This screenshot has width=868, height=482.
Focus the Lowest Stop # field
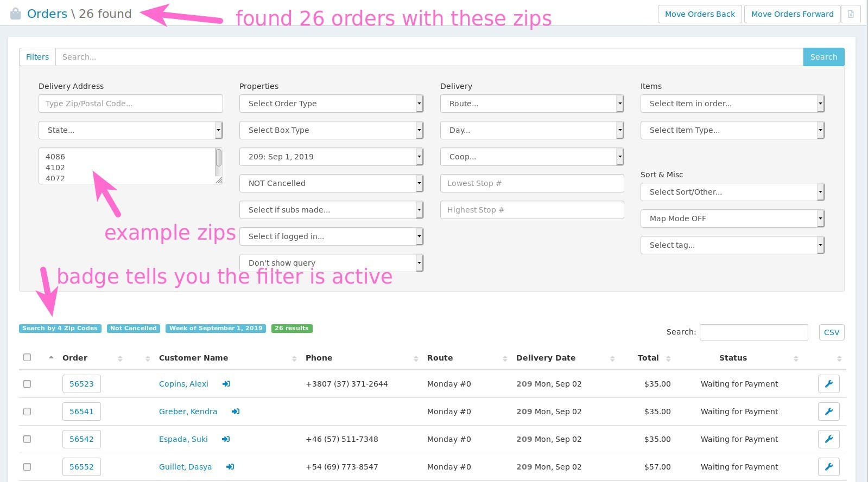click(532, 183)
